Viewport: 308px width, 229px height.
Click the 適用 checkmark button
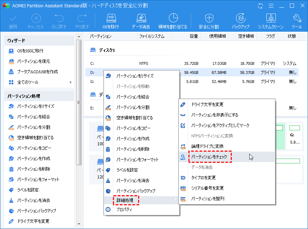pos(13,21)
